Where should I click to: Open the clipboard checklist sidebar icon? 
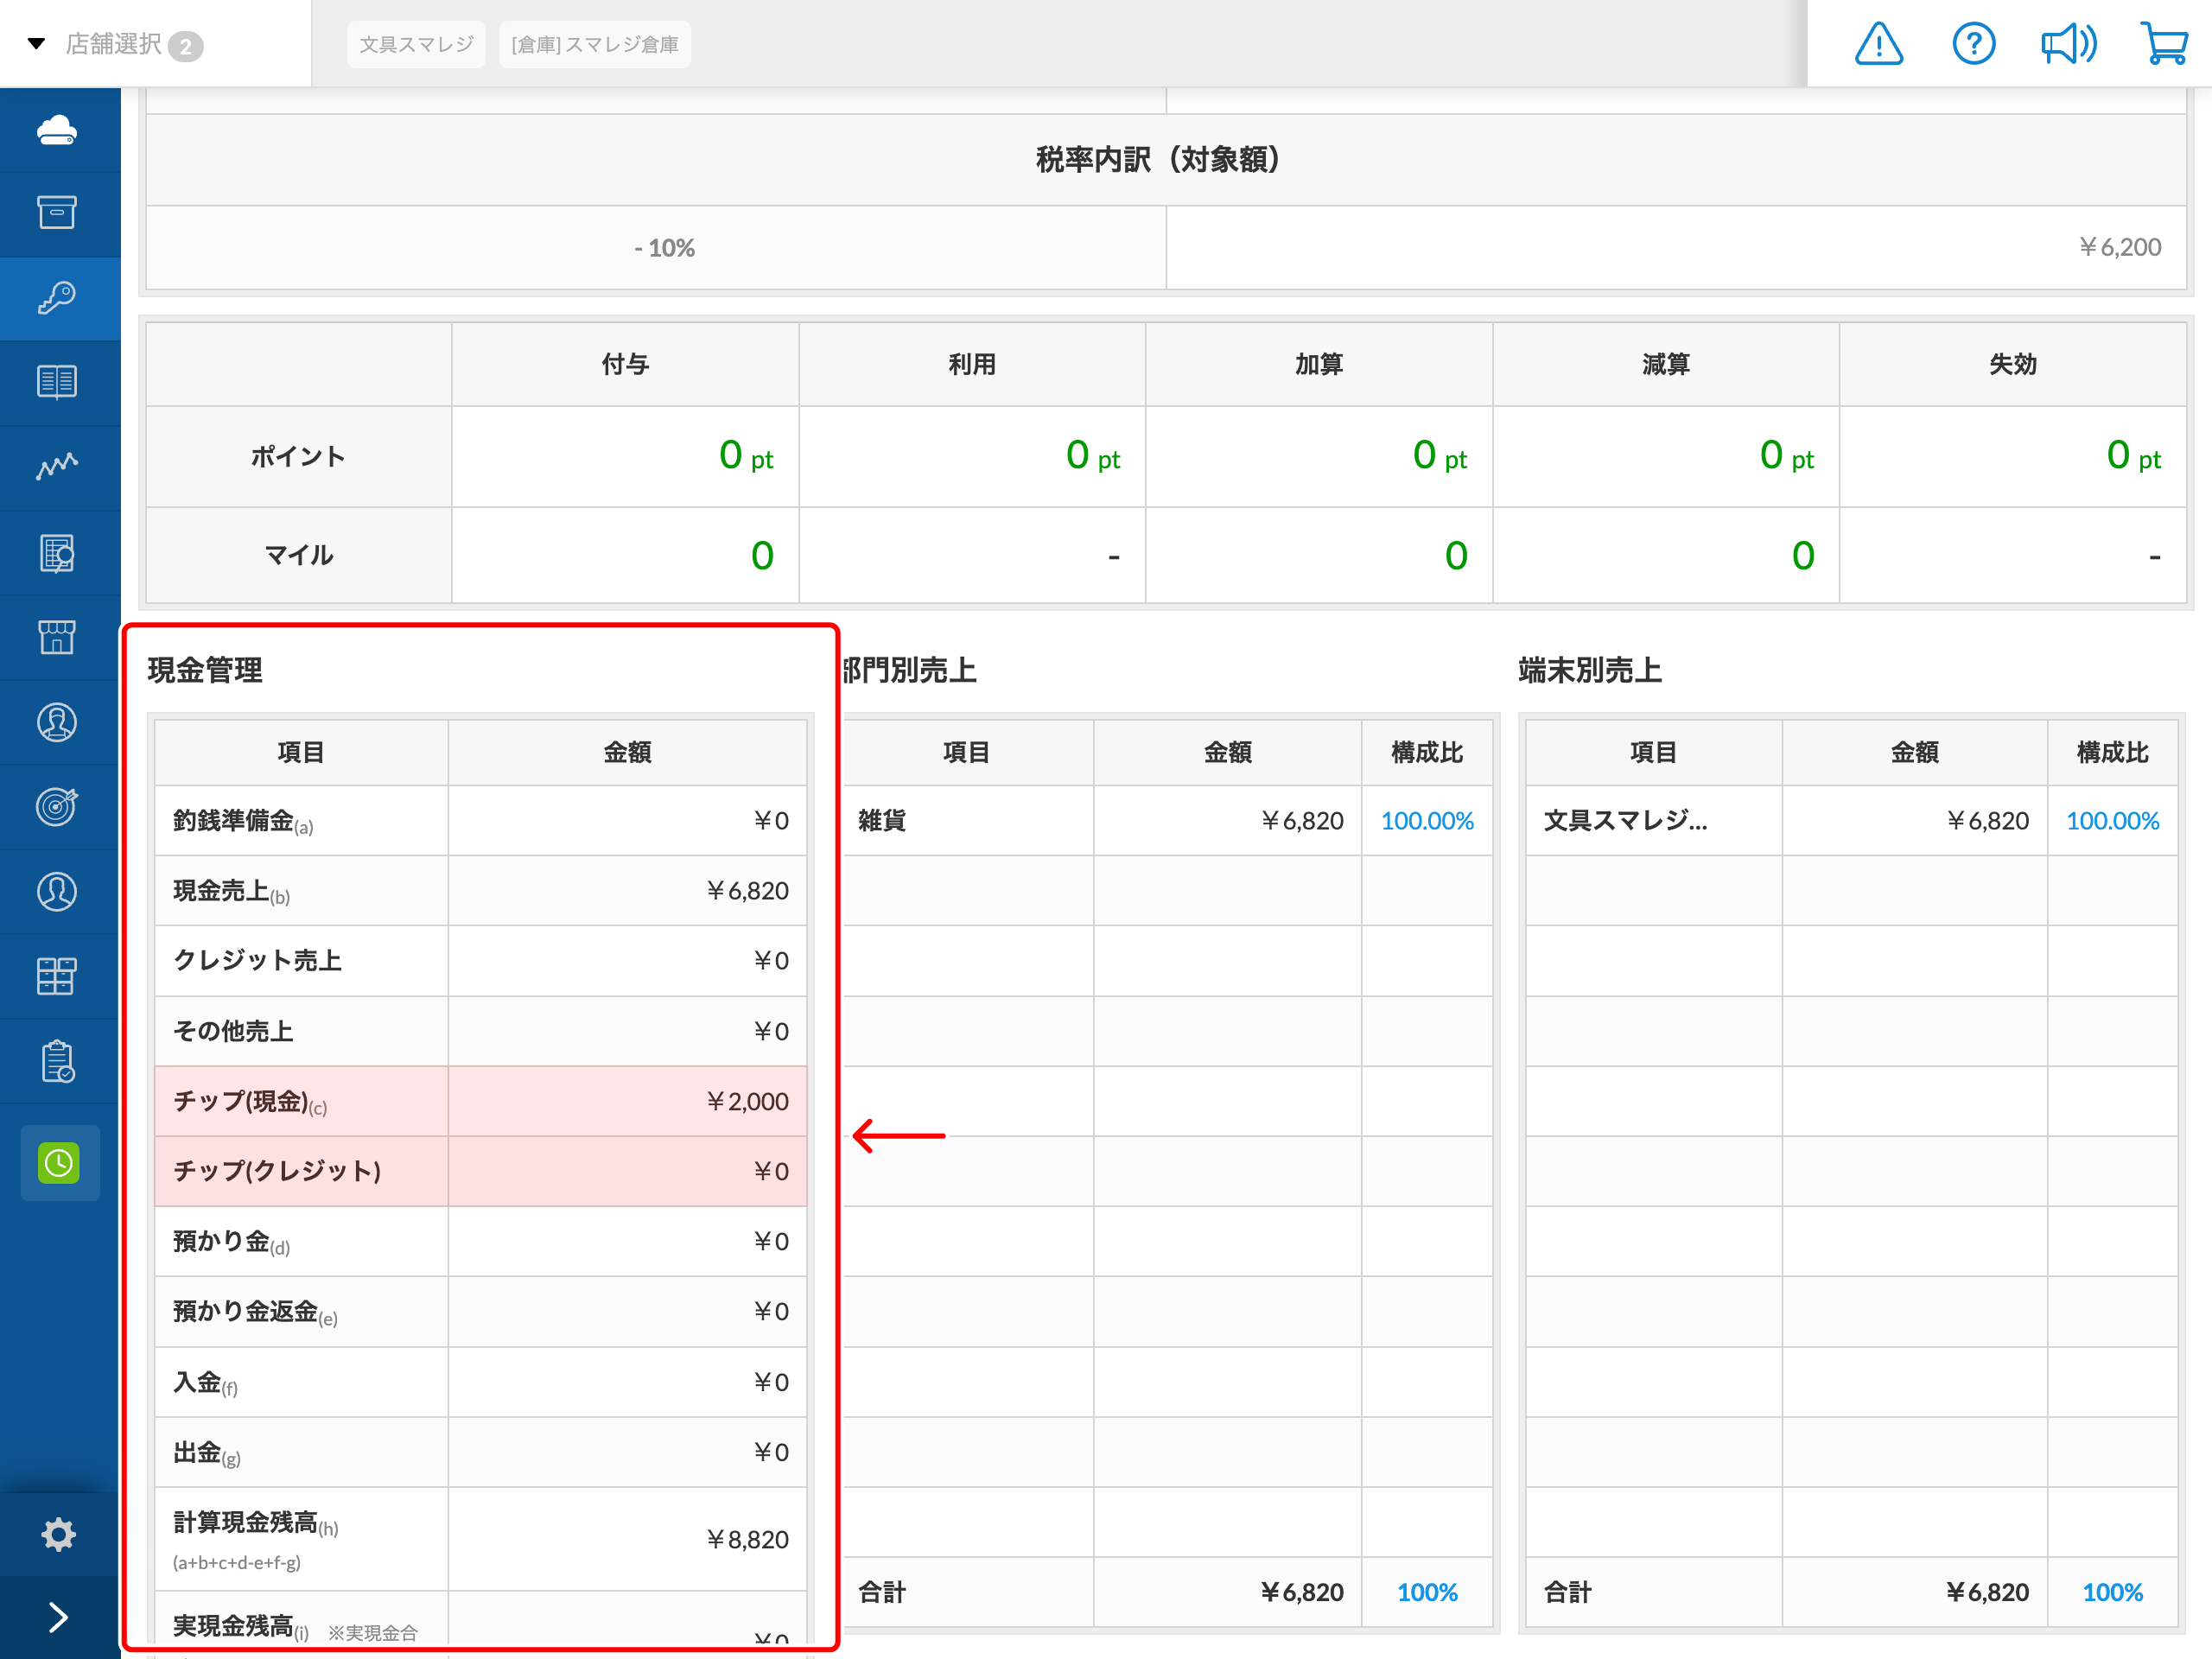[57, 1061]
